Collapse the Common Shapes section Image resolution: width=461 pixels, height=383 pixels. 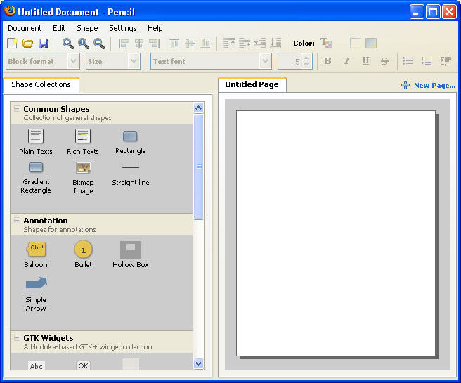(x=17, y=109)
